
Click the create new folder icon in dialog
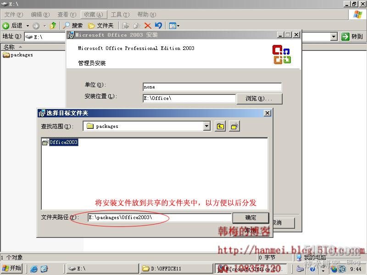pyautogui.click(x=234, y=126)
